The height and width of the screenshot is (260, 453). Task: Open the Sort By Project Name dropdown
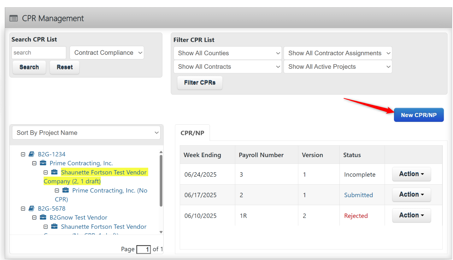[x=86, y=133]
